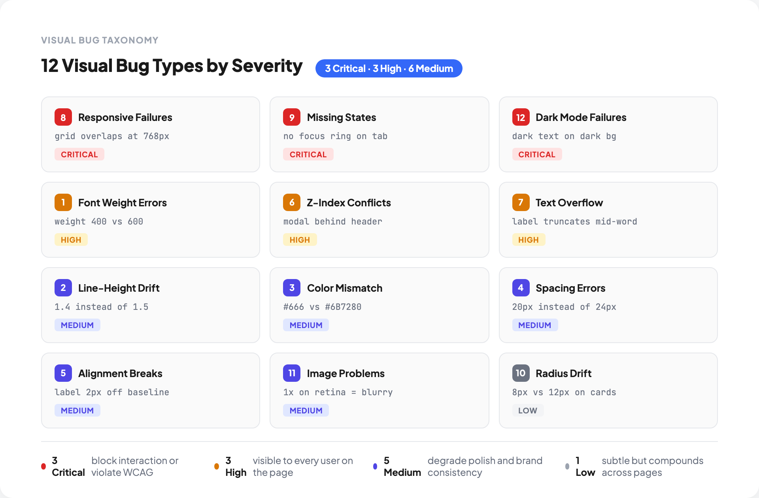
Task: Click the gray Low legend dot
Action: [x=567, y=466]
